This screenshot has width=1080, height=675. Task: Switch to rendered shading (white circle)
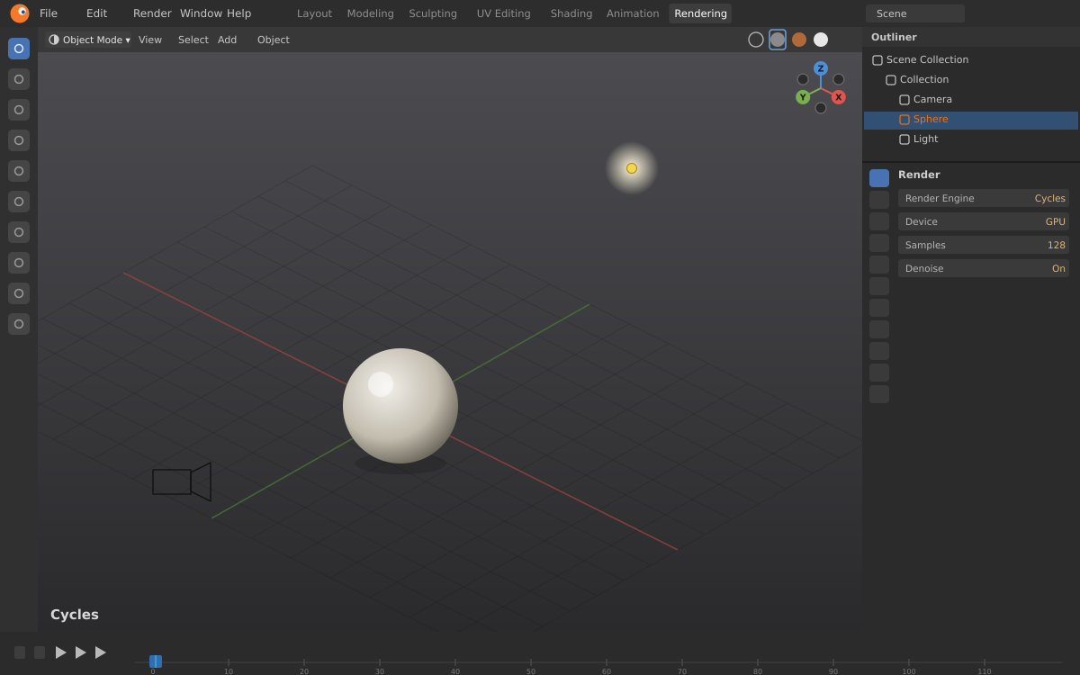pos(821,40)
